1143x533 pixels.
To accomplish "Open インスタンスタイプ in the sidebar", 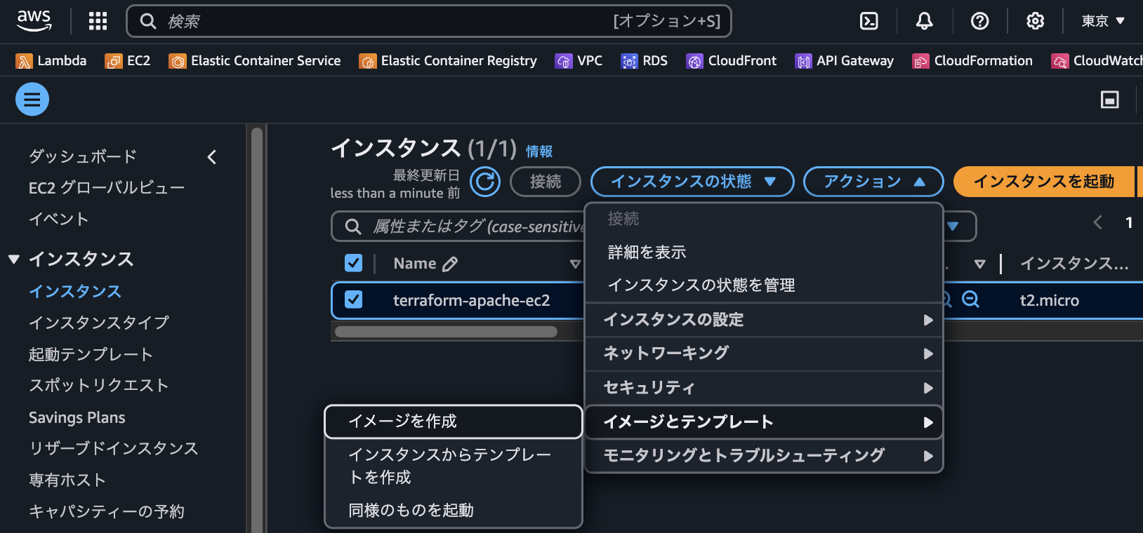I will coord(99,323).
